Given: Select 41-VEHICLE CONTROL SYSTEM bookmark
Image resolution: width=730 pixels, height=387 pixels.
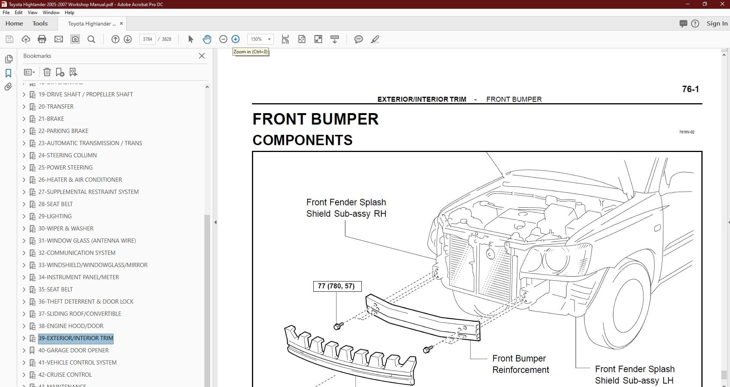Looking at the screenshot, I should (x=77, y=363).
